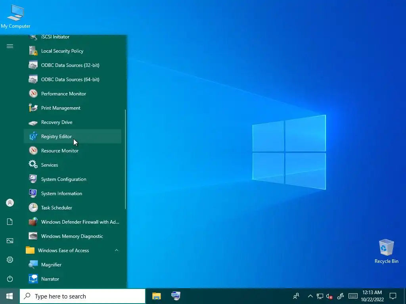
Task: Open Magnifier icon
Action: pos(33,264)
